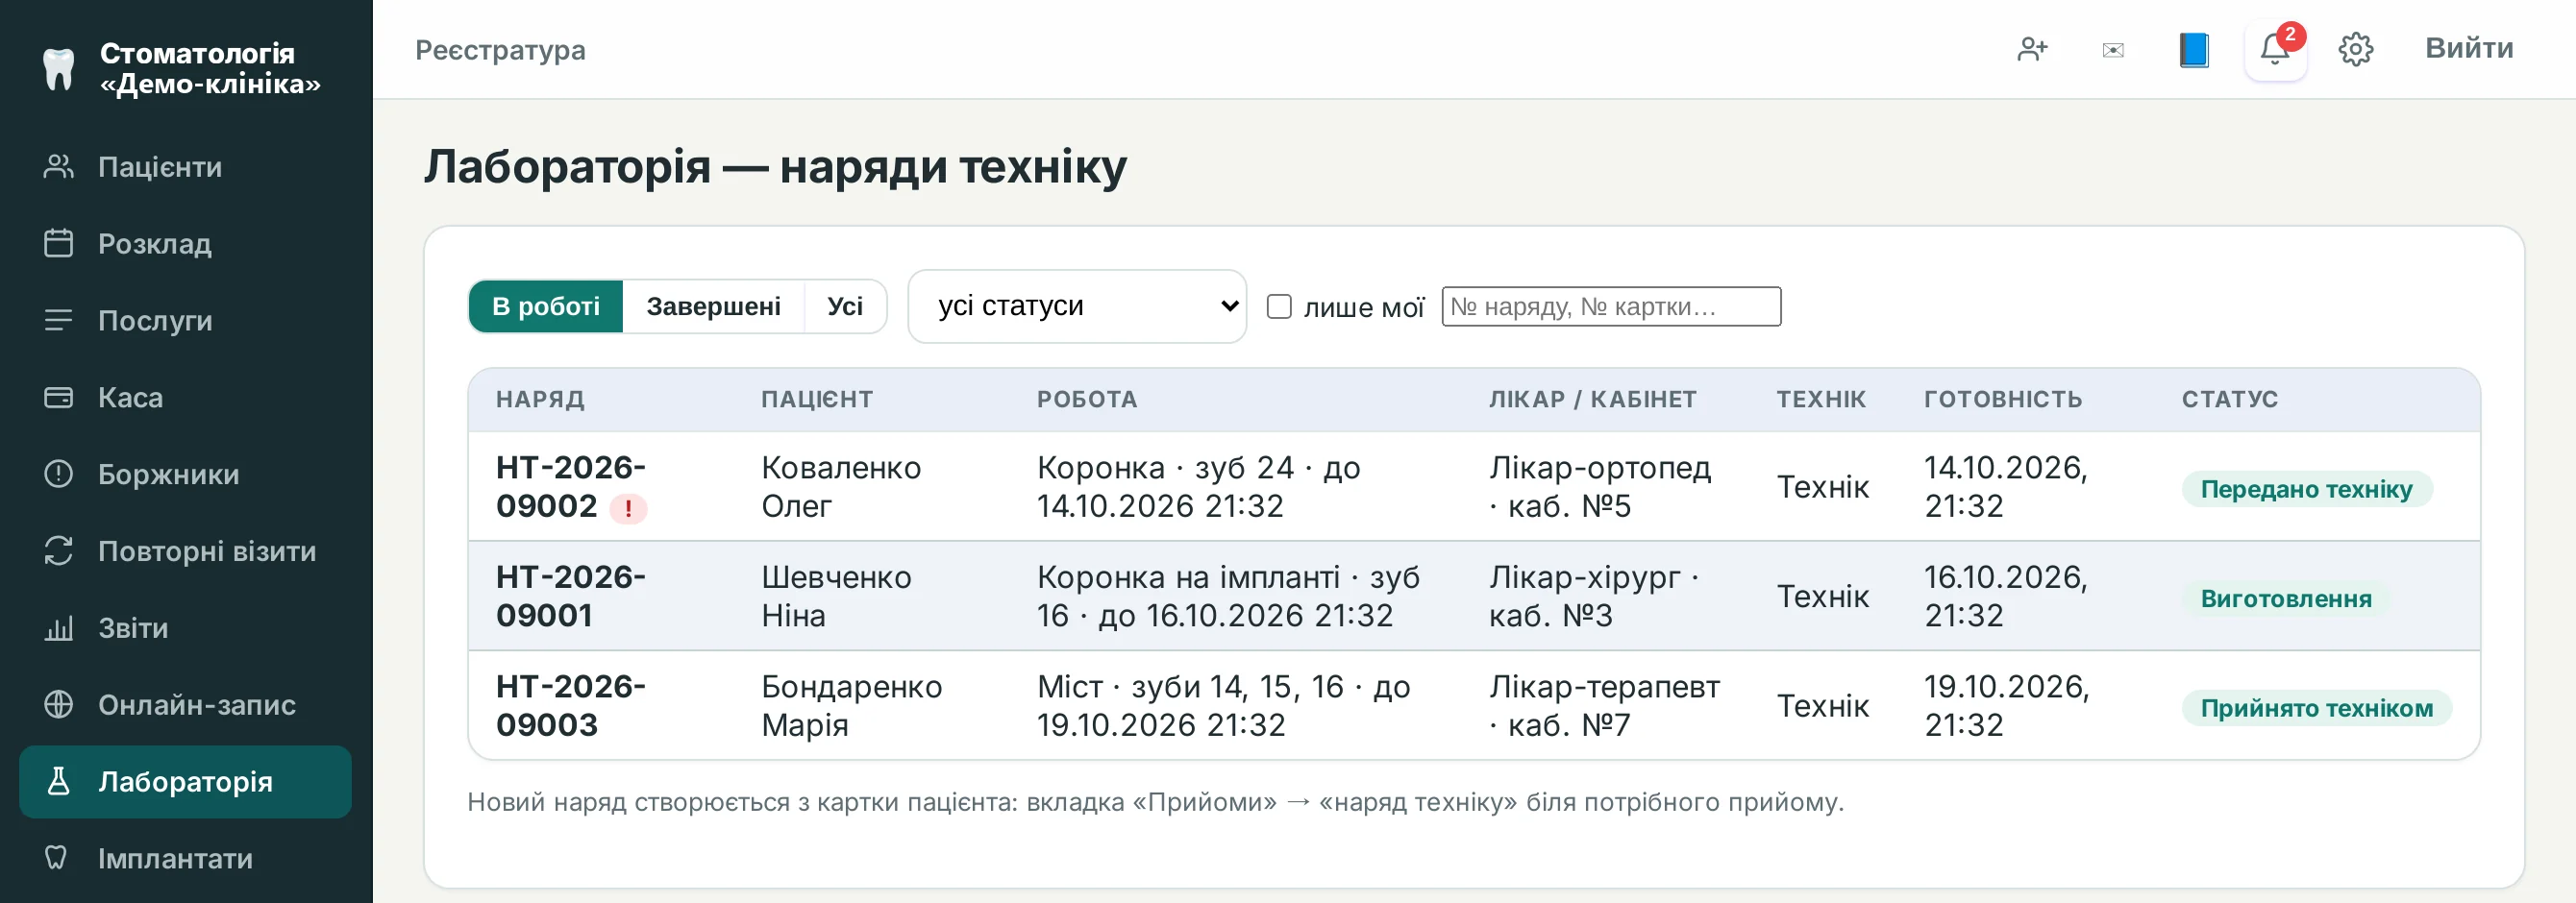This screenshot has height=903, width=2576.
Task: Open the Пацієнти section
Action: [185, 167]
